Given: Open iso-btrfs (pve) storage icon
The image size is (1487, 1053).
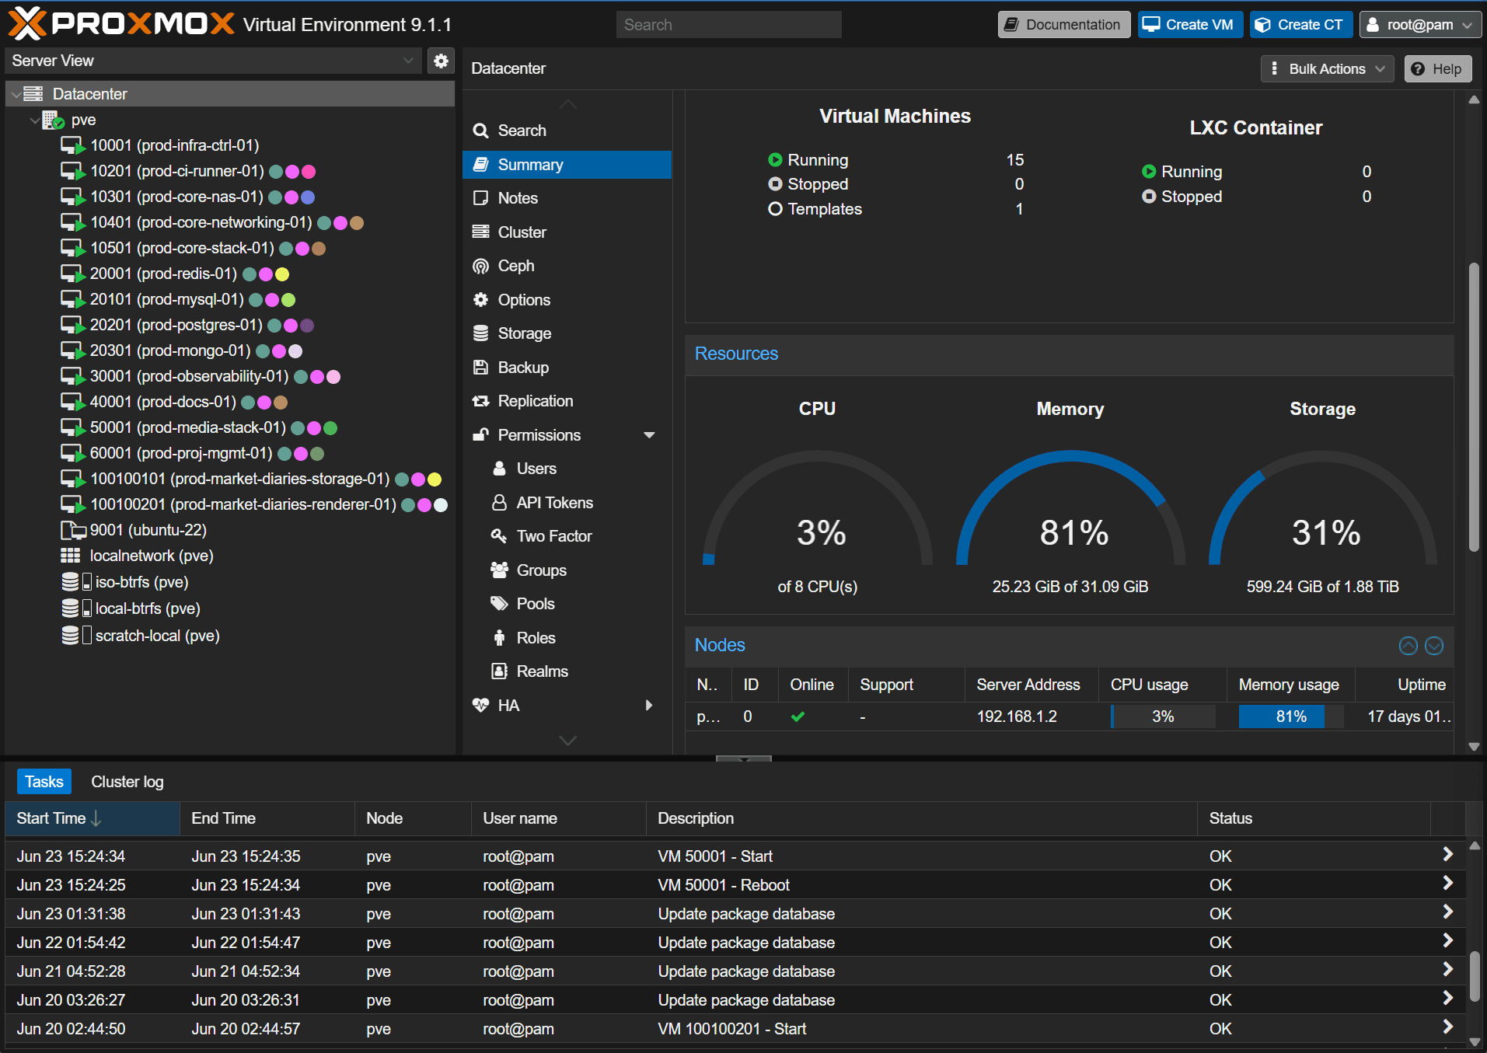Looking at the screenshot, I should [x=76, y=582].
